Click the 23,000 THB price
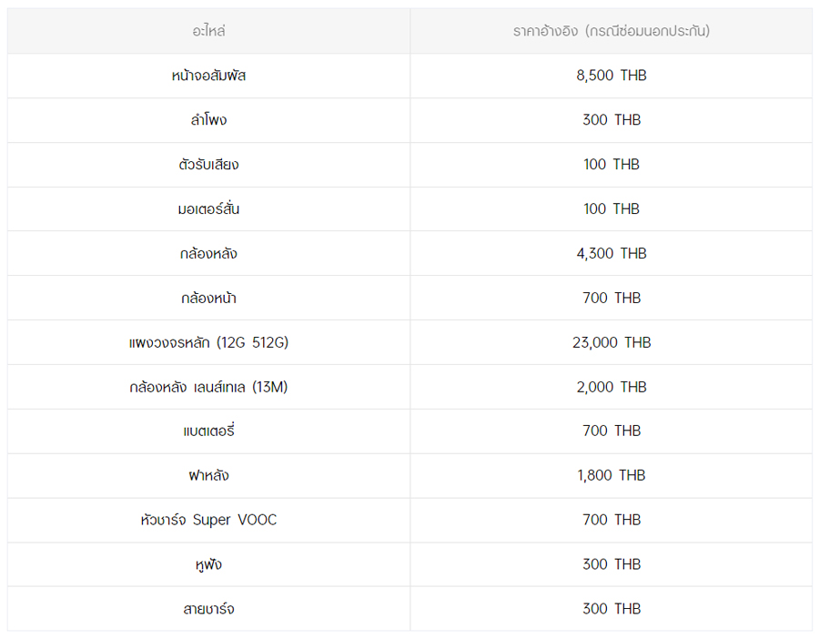 [x=611, y=343]
